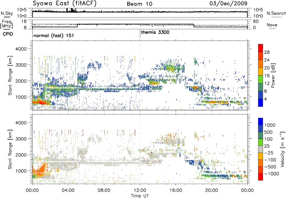Click the '08:00' time axis label
The width and height of the screenshot is (286, 198).
tap(104, 190)
